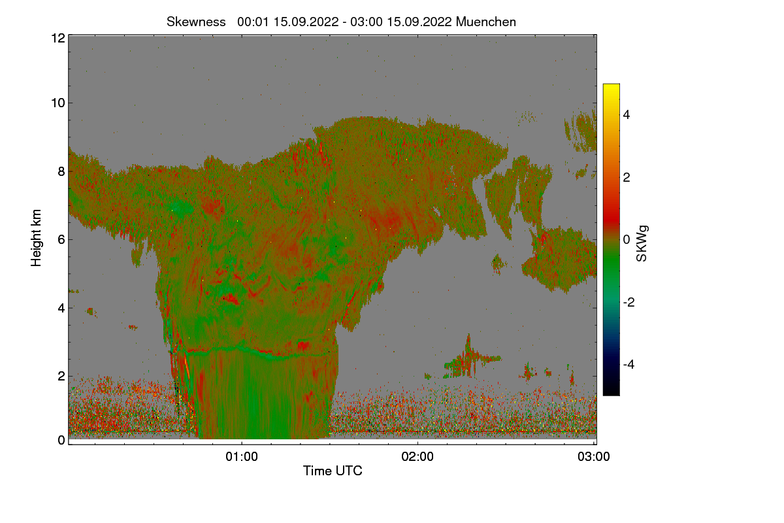Click the '03:00' time tick label
The height and width of the screenshot is (523, 784).
[x=594, y=457]
